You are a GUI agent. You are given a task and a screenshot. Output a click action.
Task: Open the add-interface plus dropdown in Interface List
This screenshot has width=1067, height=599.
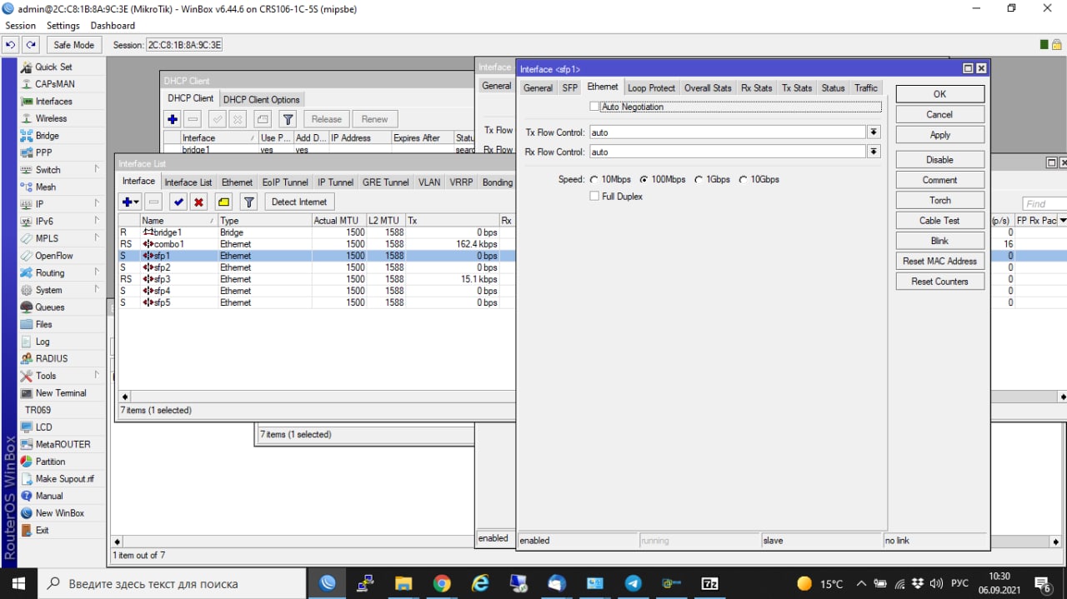pos(130,202)
